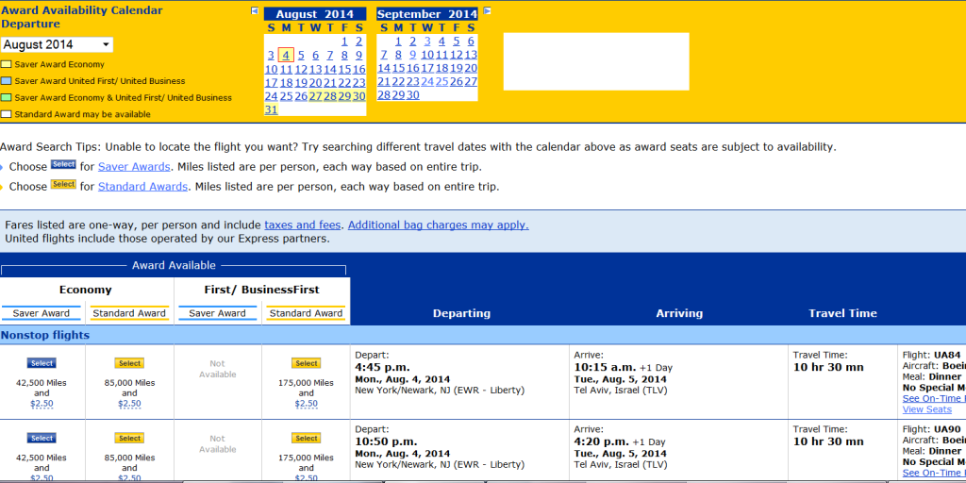Click the yellow Saver Award Economy swatch
This screenshot has height=483, width=966.
point(7,65)
